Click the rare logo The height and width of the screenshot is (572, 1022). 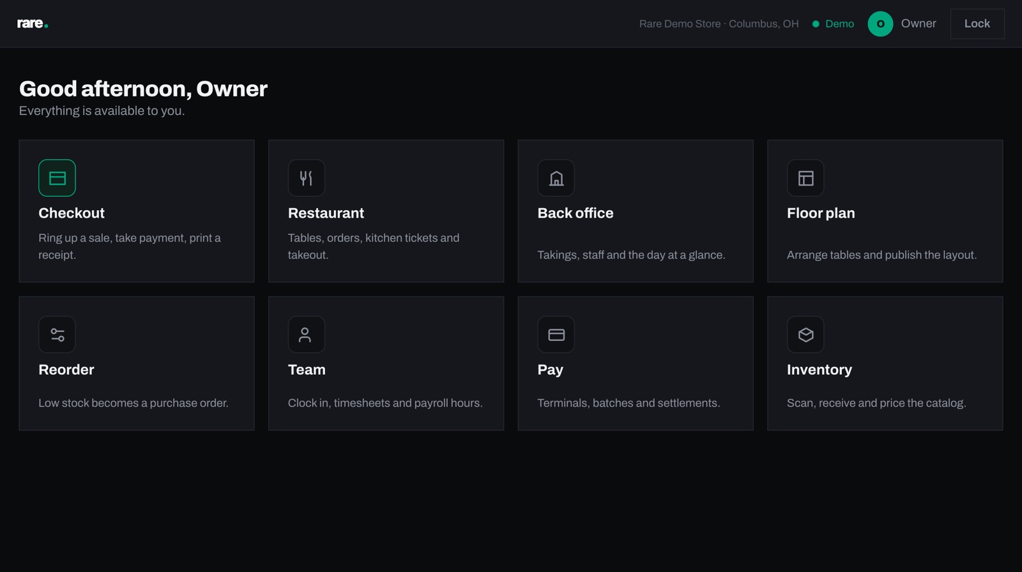[x=33, y=24]
